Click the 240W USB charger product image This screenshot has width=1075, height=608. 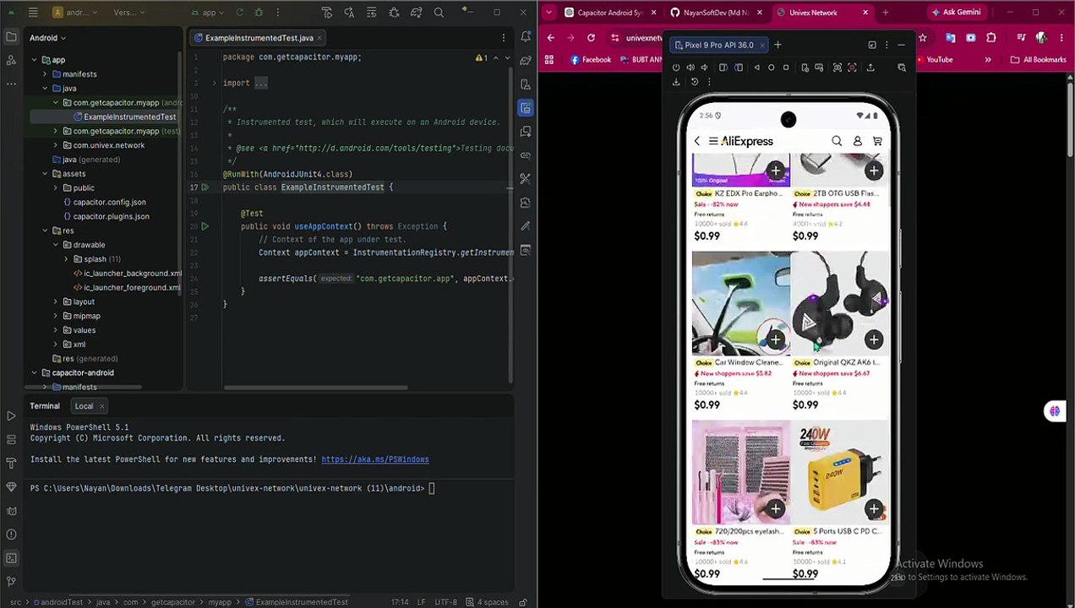[839, 471]
